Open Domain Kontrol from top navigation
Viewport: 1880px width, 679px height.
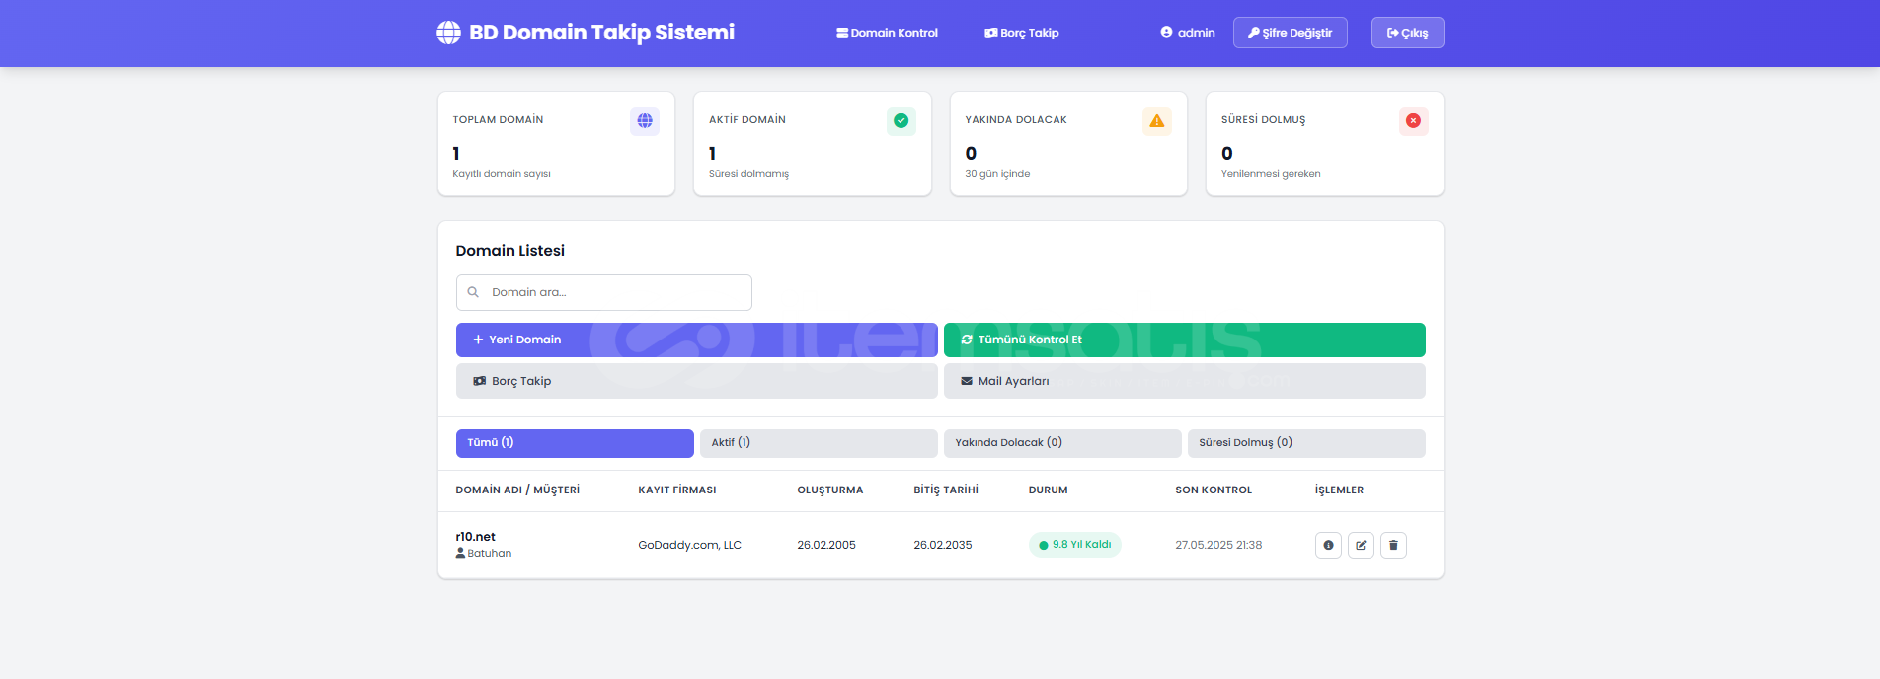tap(887, 33)
